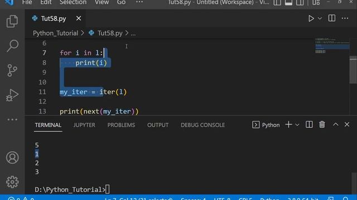Screen dimensions: 357x200
Task: Toggle the primary side bar layout icon
Action: 277,2
